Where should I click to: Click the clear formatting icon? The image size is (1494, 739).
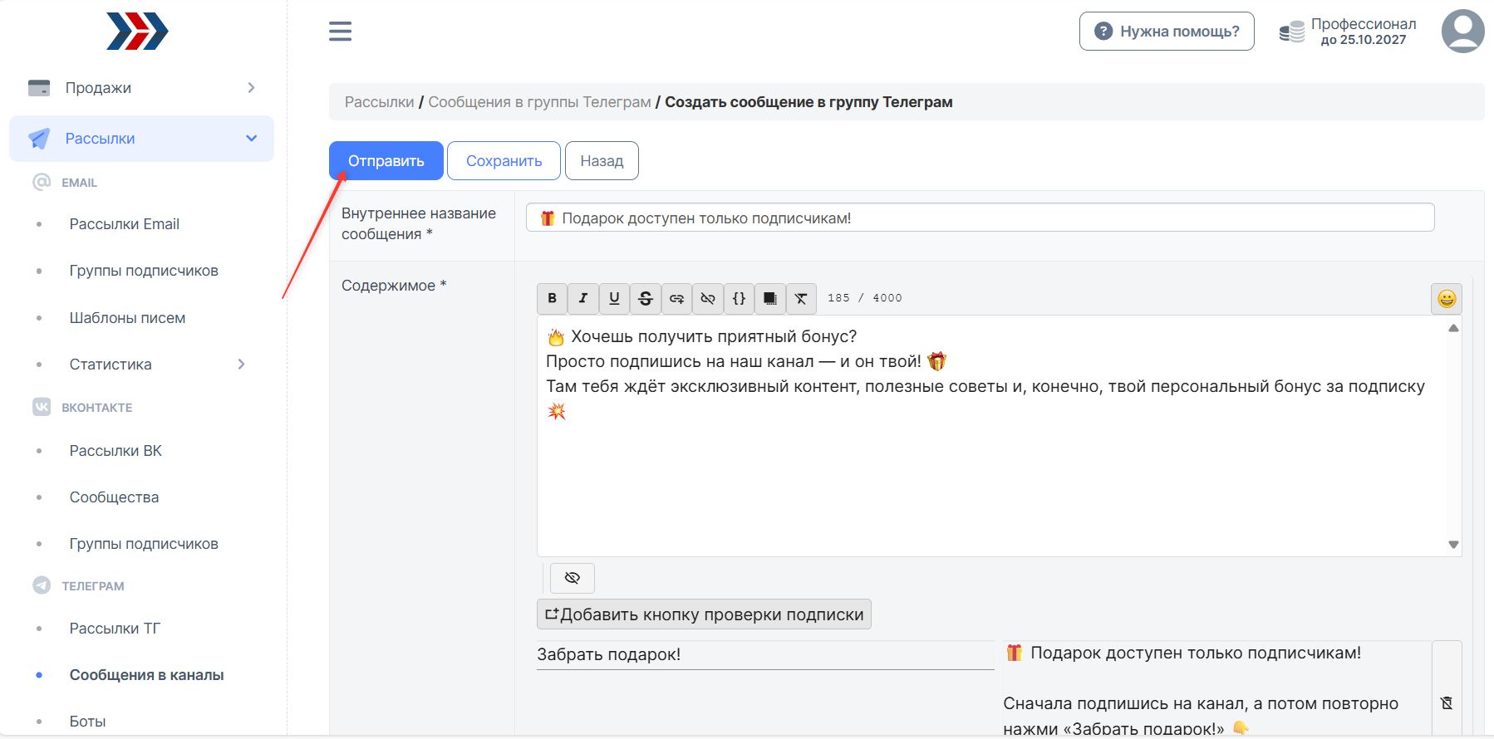pyautogui.click(x=801, y=298)
